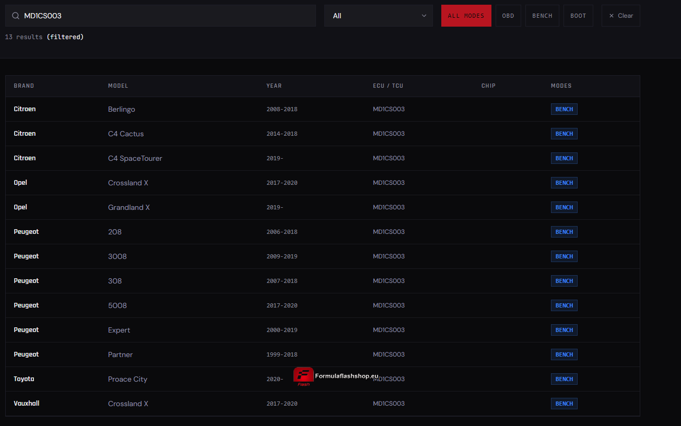Click the Vauxhall brand cell

click(27, 404)
